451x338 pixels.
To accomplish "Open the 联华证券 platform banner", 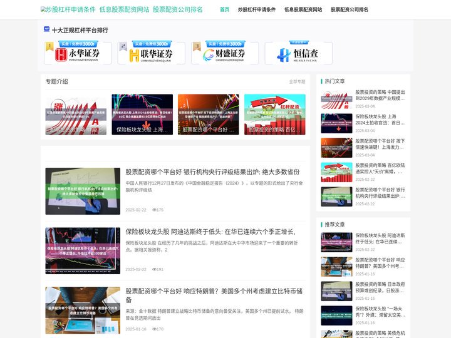I will click(x=152, y=53).
